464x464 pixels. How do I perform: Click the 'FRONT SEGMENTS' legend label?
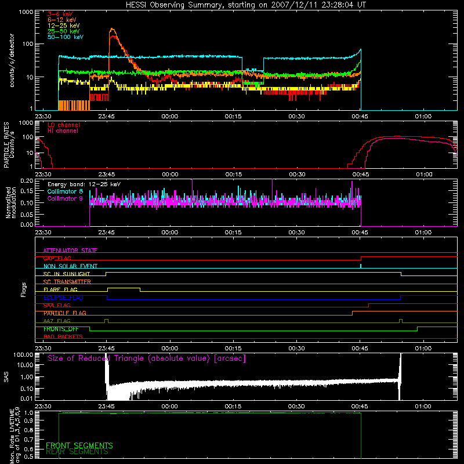79,445
